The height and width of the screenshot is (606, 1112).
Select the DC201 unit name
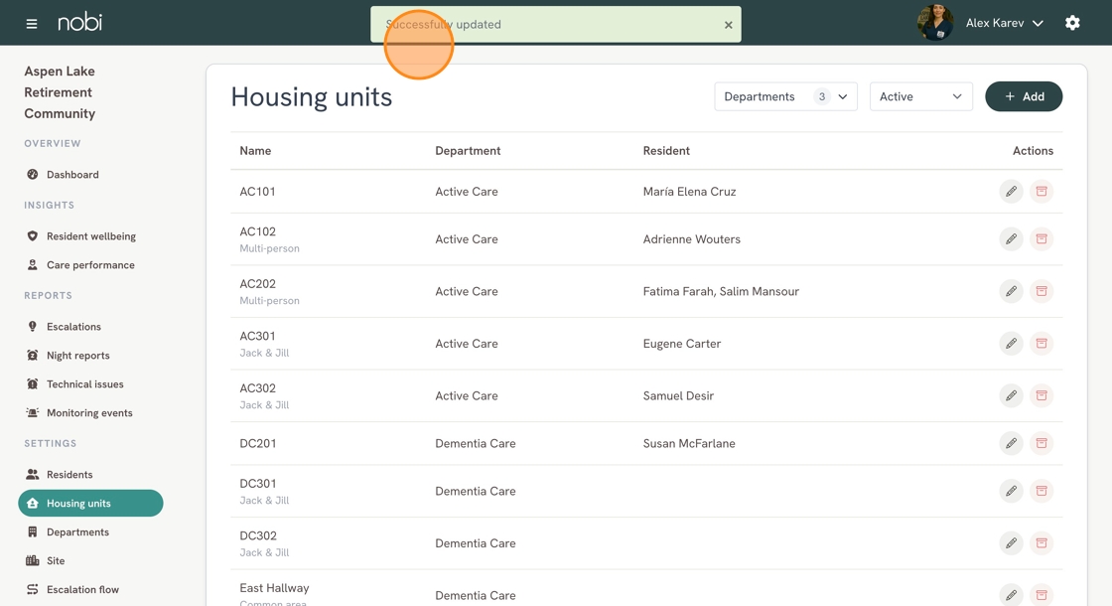pyautogui.click(x=257, y=443)
